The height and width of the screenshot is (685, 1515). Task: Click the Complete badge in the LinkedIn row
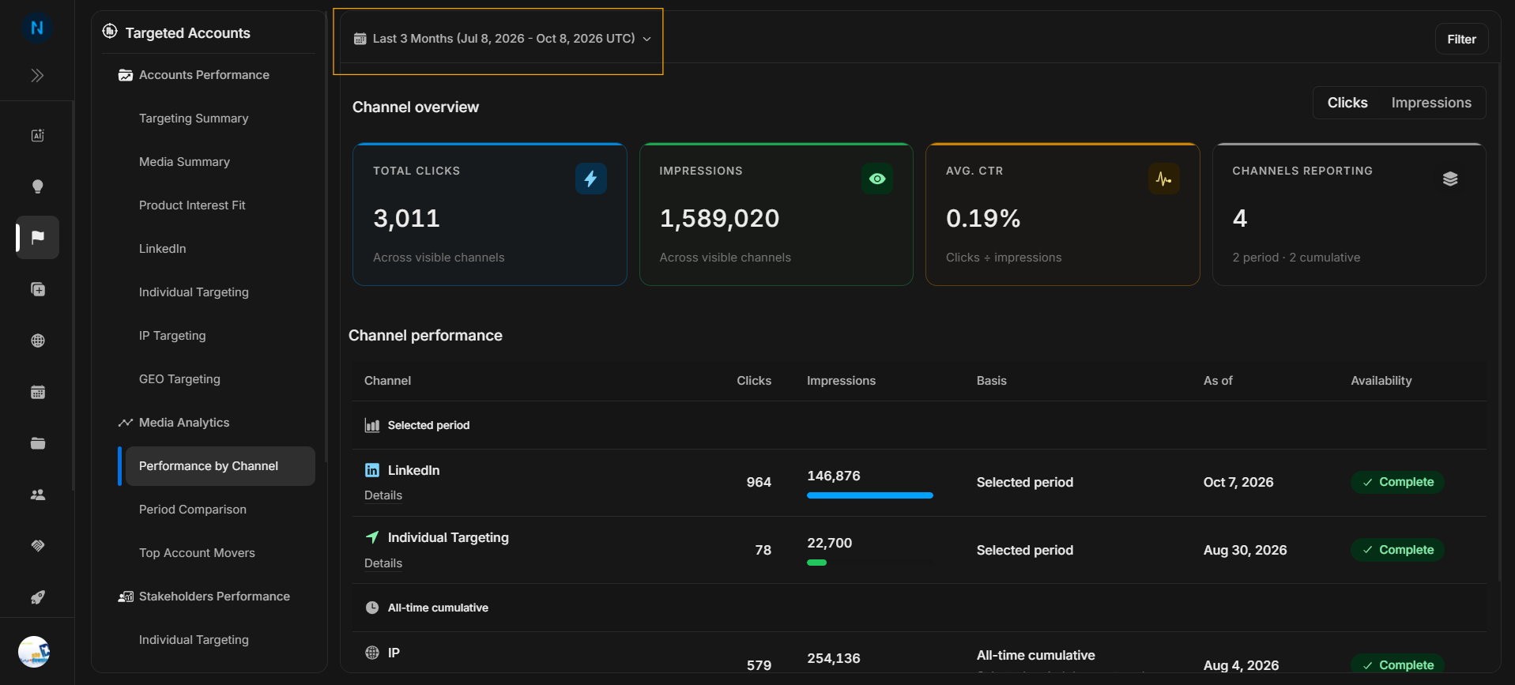1397,482
